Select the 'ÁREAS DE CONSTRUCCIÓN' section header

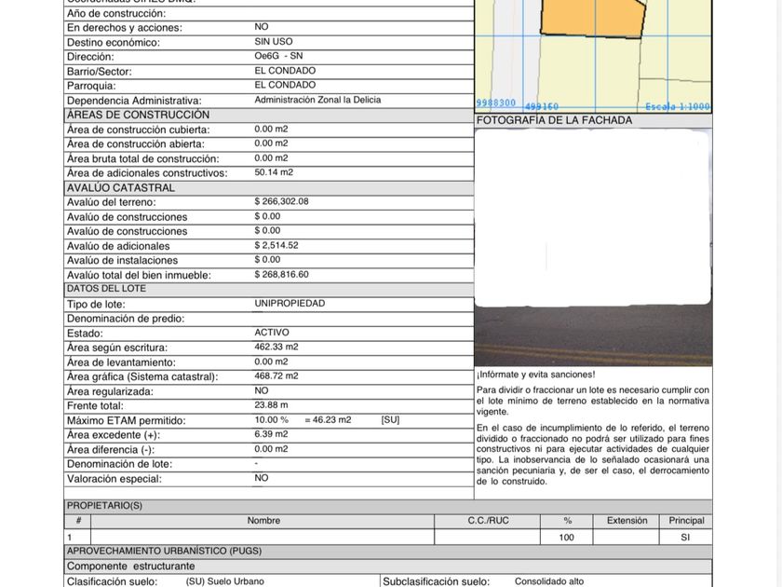(138, 115)
